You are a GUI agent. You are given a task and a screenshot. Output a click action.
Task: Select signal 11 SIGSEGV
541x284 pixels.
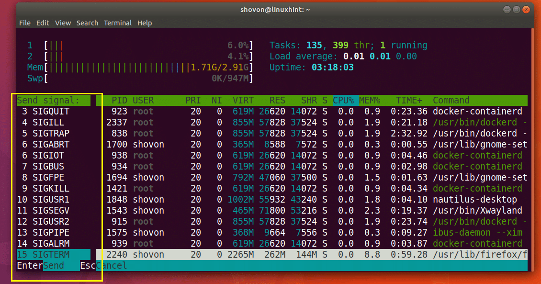[54, 211]
